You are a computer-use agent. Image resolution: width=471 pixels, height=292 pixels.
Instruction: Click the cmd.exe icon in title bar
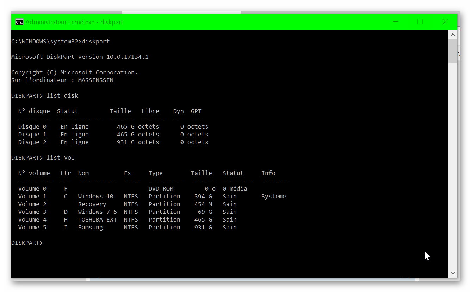[19, 22]
